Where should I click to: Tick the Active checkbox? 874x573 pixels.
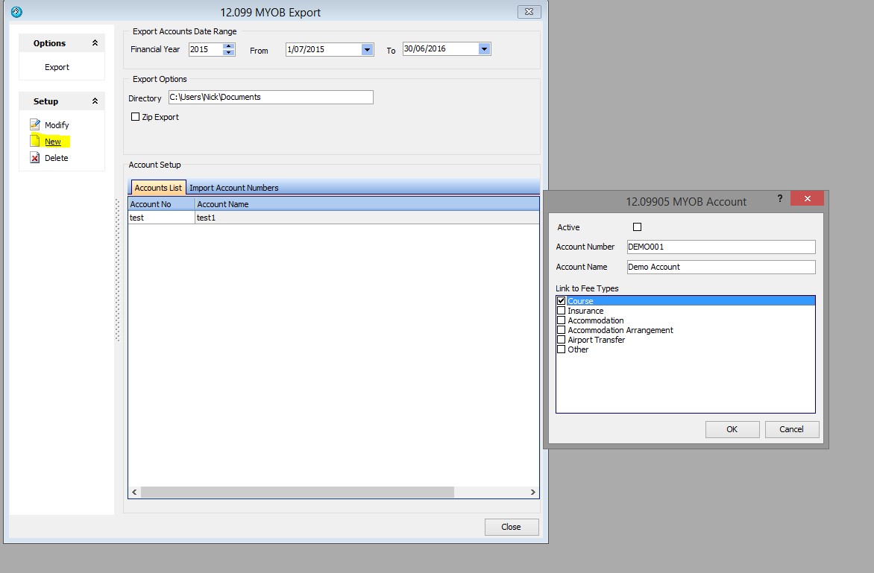(x=637, y=227)
